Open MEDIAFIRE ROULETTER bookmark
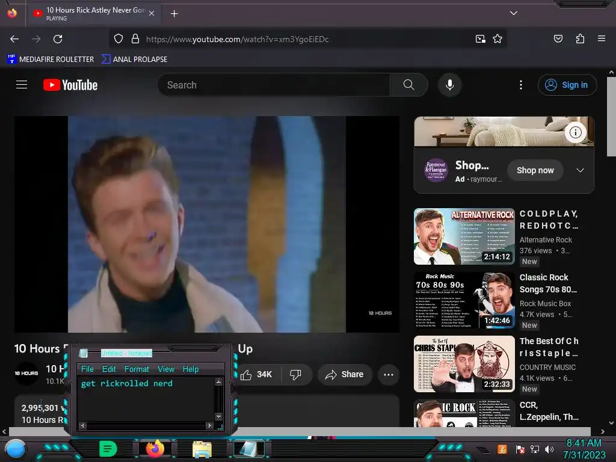Image resolution: width=616 pixels, height=462 pixels. (x=51, y=60)
